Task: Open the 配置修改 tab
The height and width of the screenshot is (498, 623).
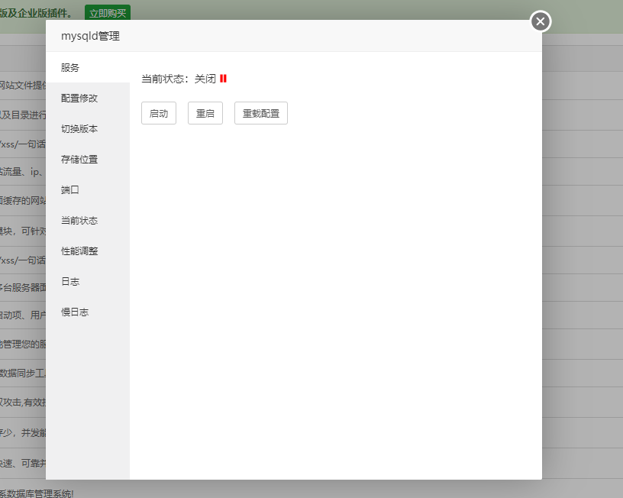Action: [x=88, y=99]
